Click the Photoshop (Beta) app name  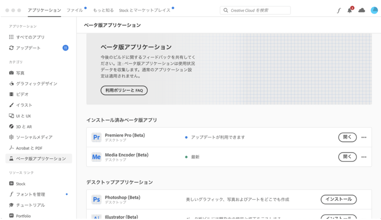point(122,198)
